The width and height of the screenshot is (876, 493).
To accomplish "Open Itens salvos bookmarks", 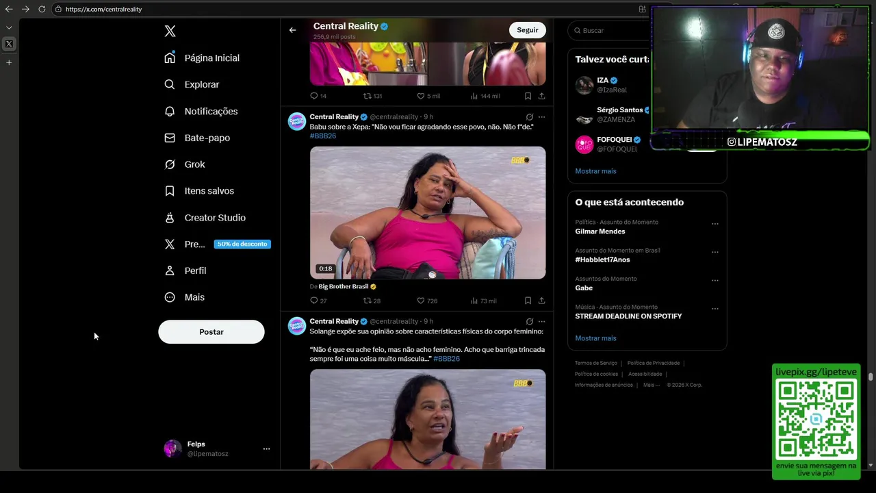I will click(x=199, y=191).
